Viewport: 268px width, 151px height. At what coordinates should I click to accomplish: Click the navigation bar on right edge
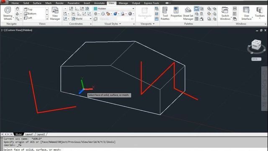[264, 89]
